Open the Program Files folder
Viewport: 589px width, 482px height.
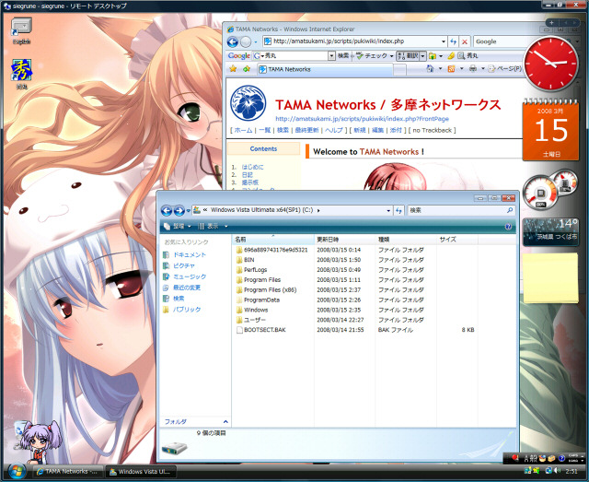[261, 279]
